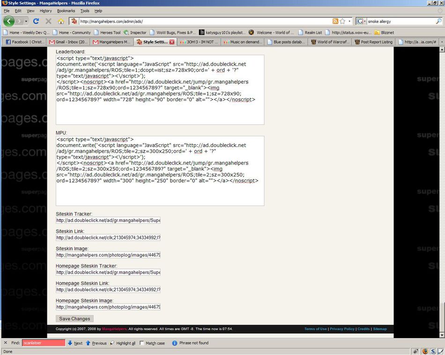Open the Realm List bookmark
445x355 pixels.
click(x=310, y=33)
